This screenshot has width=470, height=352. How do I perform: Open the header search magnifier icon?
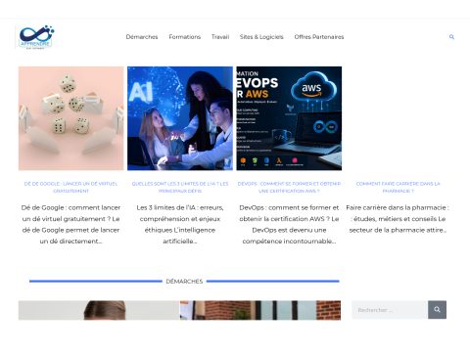[x=451, y=37]
